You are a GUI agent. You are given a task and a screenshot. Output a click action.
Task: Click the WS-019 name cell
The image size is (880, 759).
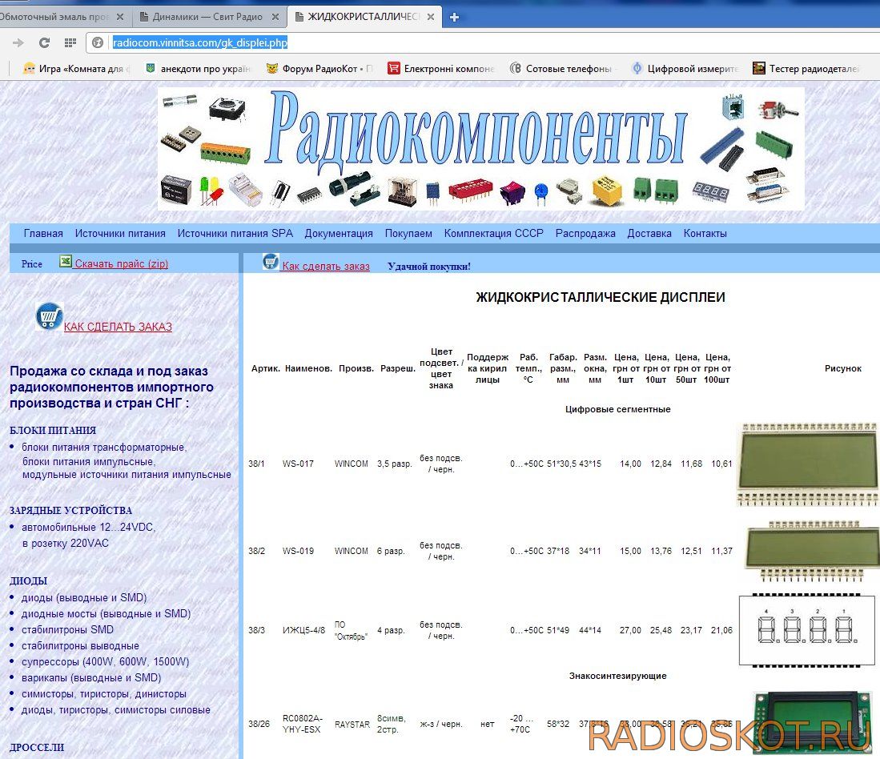(298, 551)
